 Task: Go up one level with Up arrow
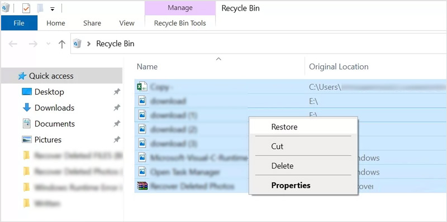62,44
